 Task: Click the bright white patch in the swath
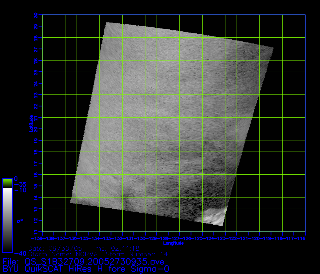[x=215, y=217]
